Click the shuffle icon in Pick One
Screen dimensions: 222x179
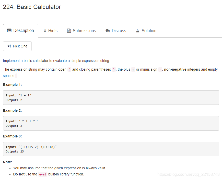(9, 46)
